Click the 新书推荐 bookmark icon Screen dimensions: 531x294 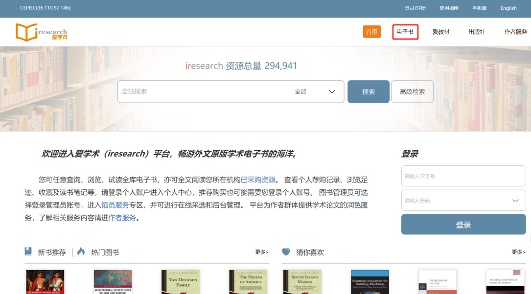[x=29, y=252]
